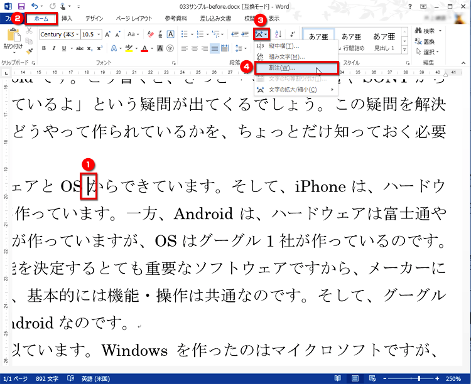Adjust the zoom slider in status bar
Image resolution: width=471 pixels, height=384 pixels.
tap(419, 378)
